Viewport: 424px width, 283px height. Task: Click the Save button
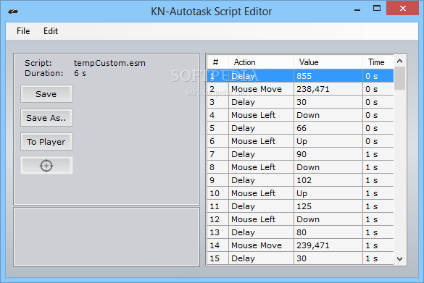pos(46,94)
